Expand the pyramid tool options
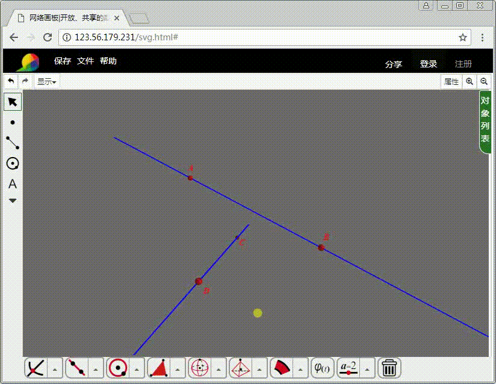This screenshot has width=496, height=384. pos(259,369)
